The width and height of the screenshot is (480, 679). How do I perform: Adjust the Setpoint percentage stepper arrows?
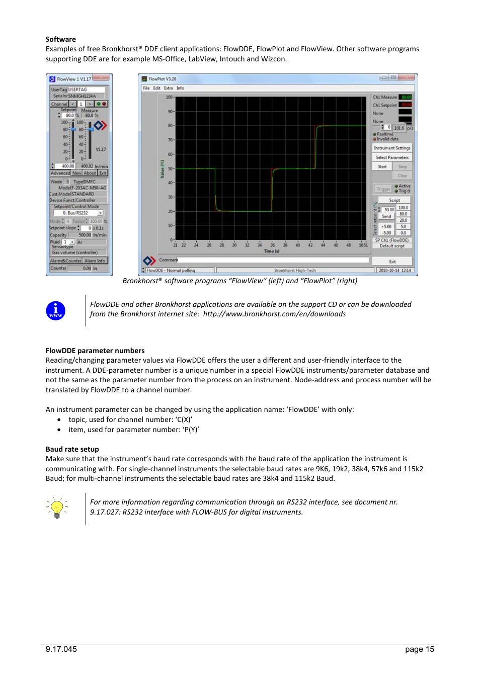[x=59, y=115]
